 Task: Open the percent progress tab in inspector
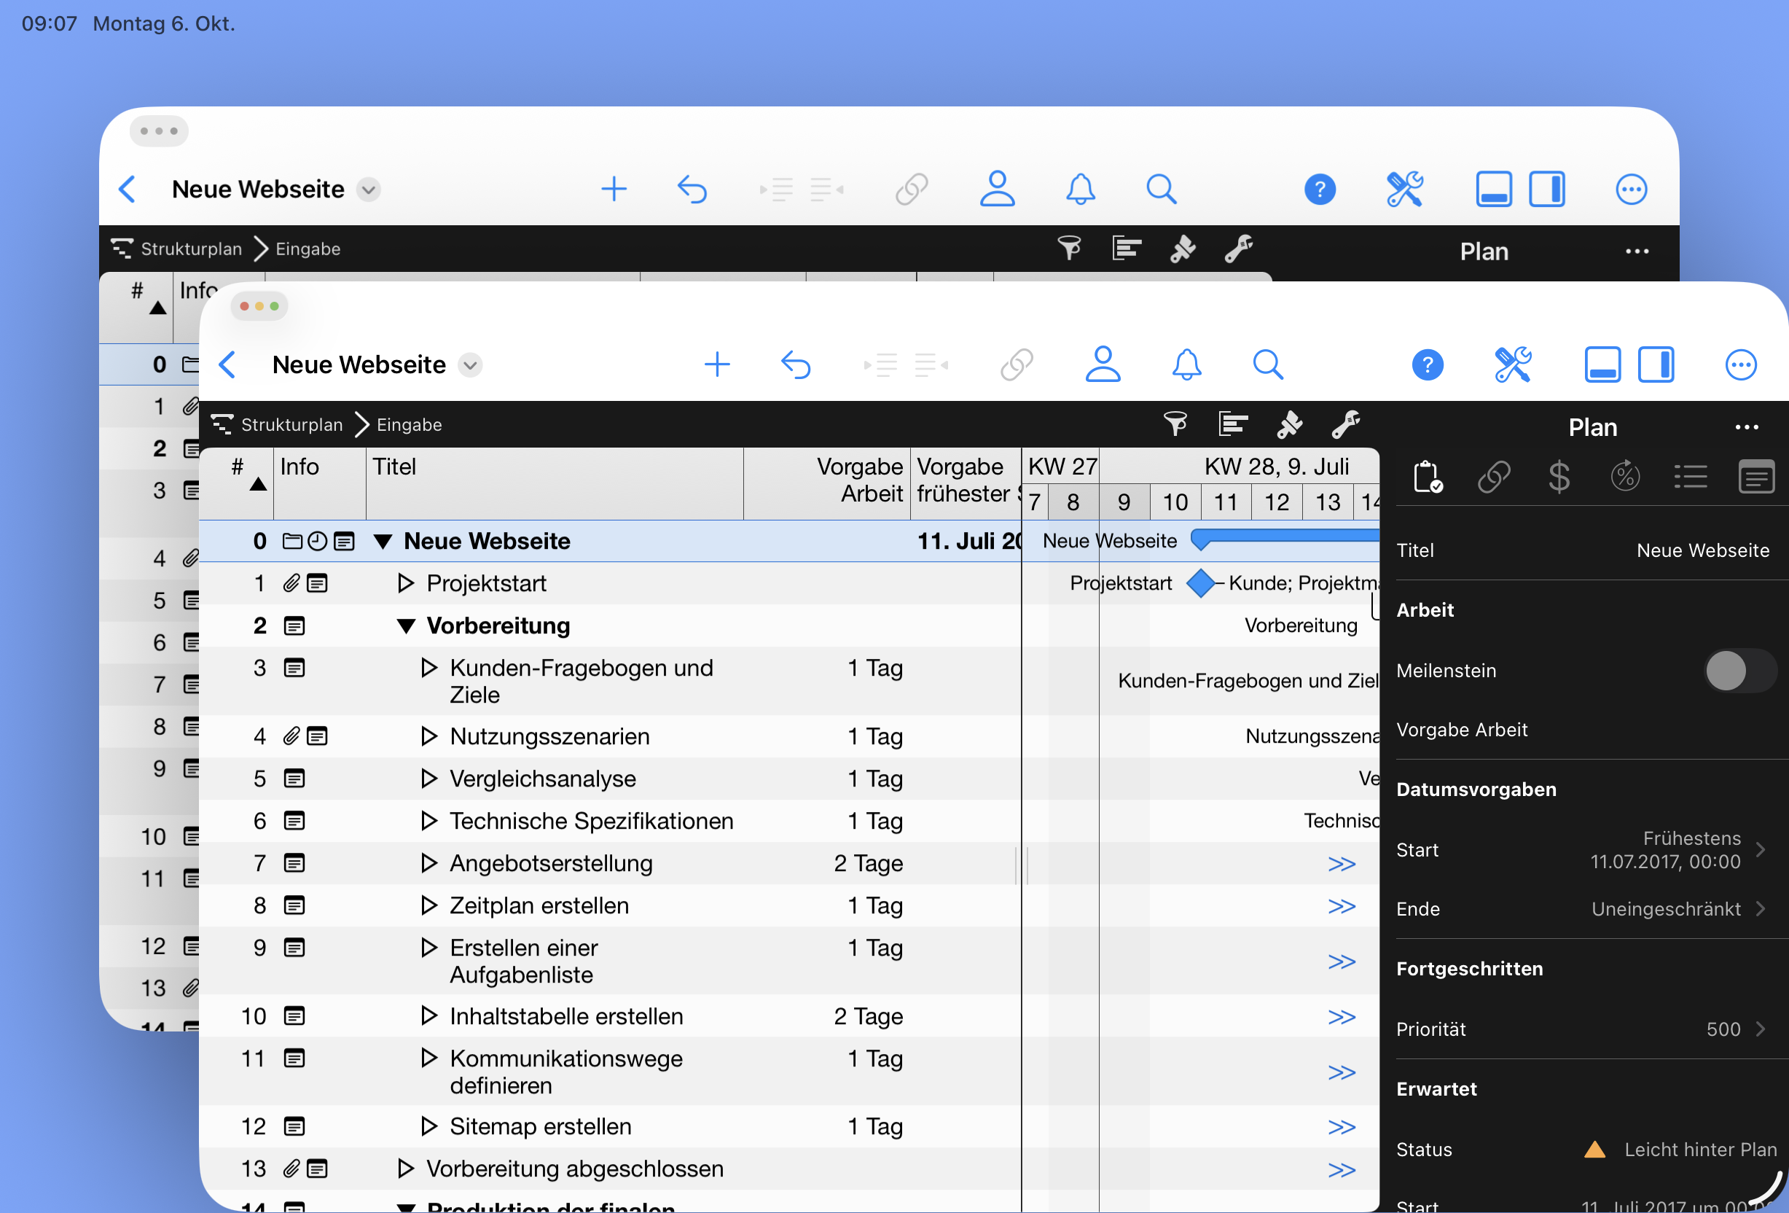[x=1624, y=477]
